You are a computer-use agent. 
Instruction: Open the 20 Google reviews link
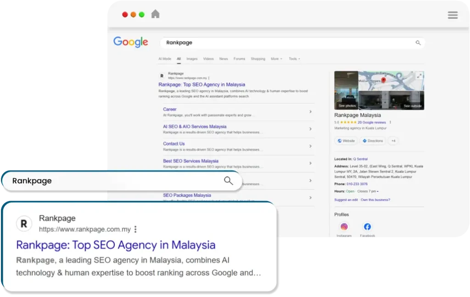point(372,122)
